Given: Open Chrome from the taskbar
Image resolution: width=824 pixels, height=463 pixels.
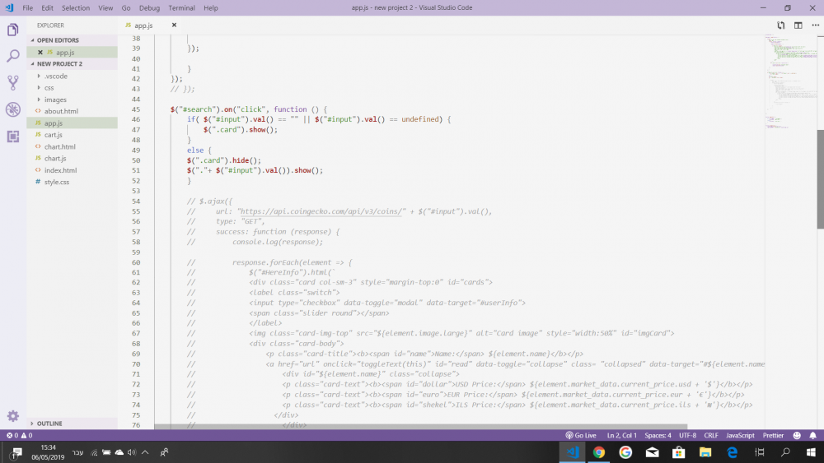Looking at the screenshot, I should tap(598, 452).
